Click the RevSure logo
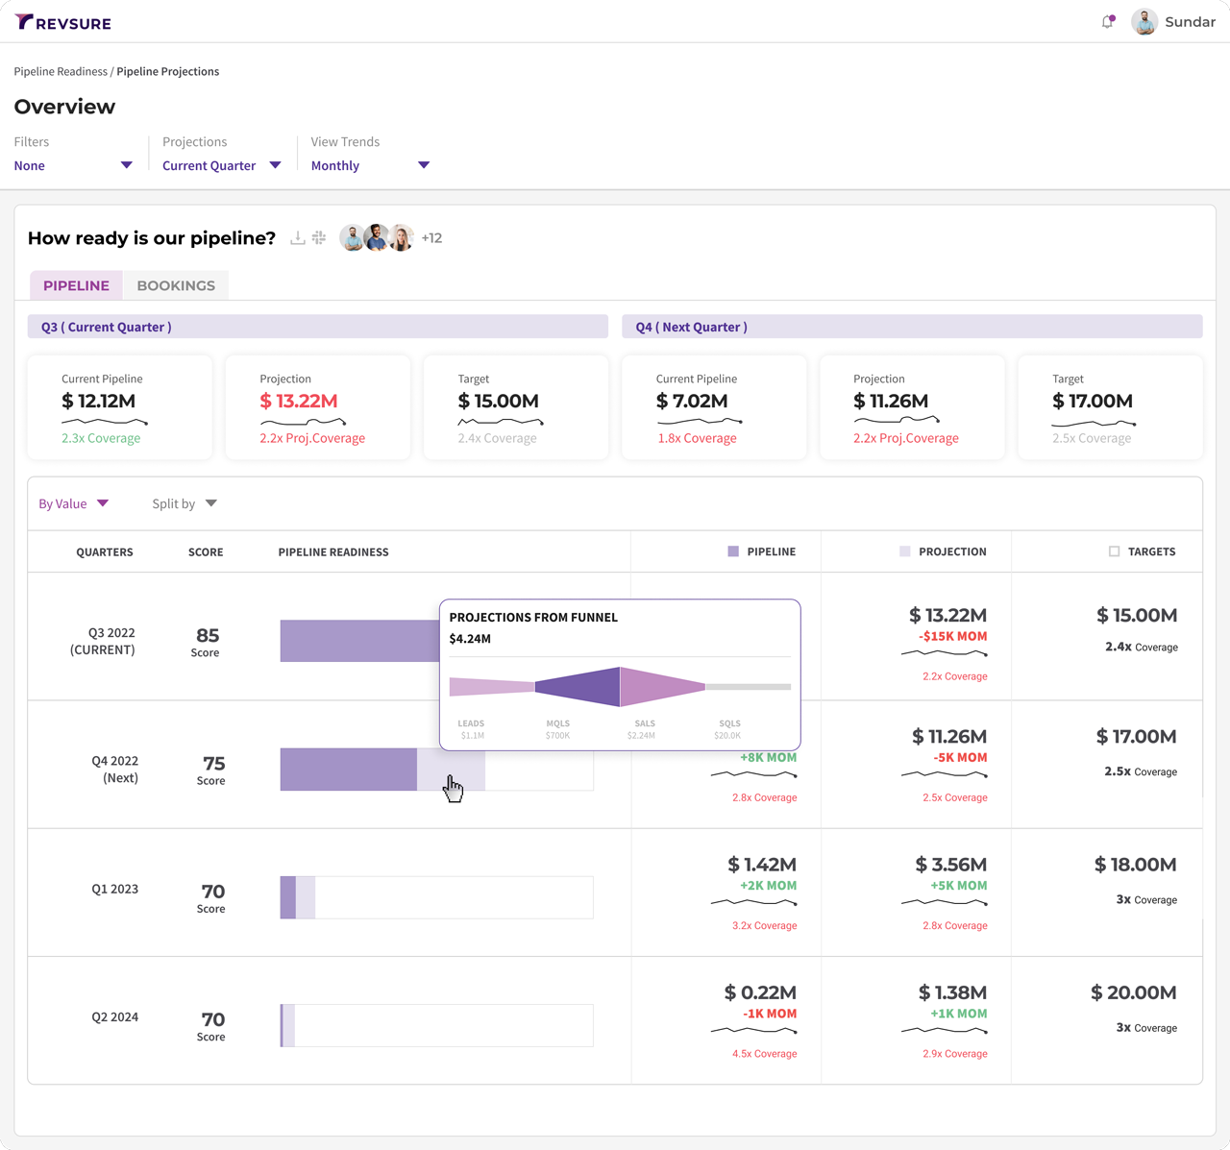Image resolution: width=1230 pixels, height=1150 pixels. [63, 22]
